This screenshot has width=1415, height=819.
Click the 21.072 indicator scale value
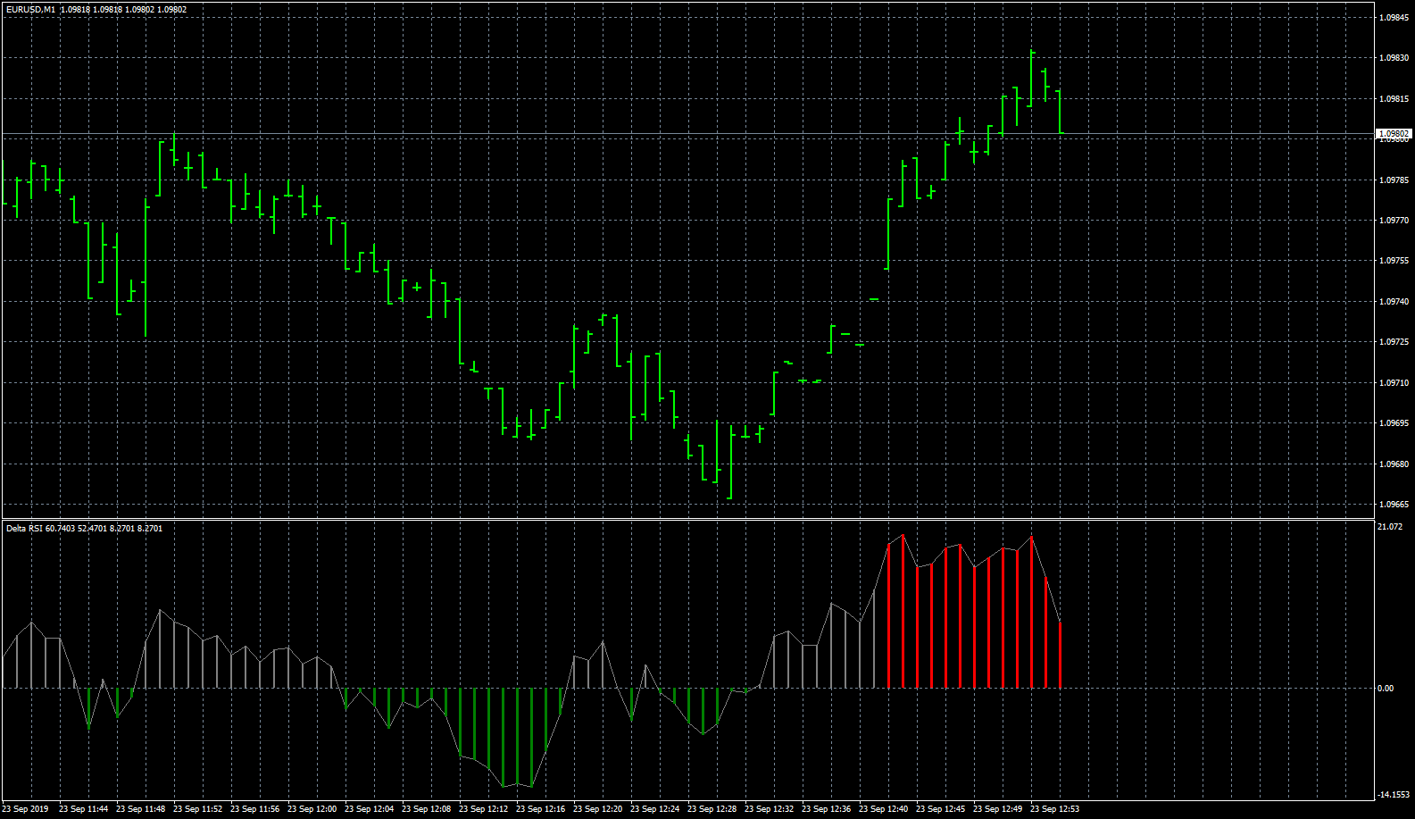point(1390,527)
